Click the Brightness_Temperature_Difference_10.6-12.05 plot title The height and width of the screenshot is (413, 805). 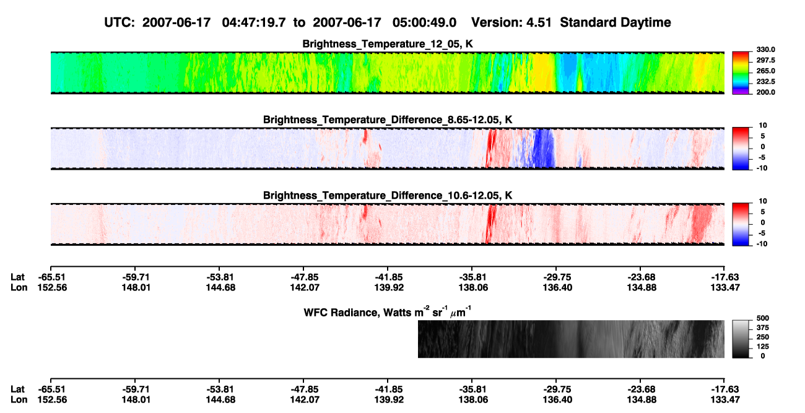click(388, 196)
